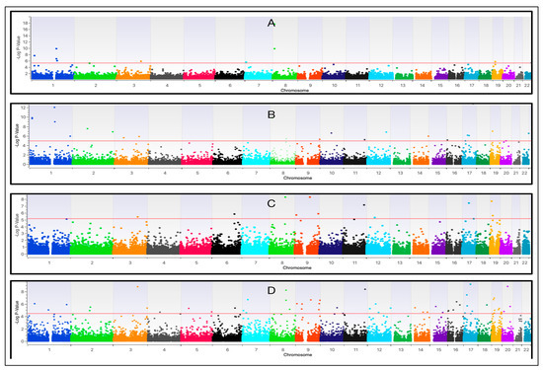
Task: Click chromosome label 6 in panel B
Action: point(227,173)
